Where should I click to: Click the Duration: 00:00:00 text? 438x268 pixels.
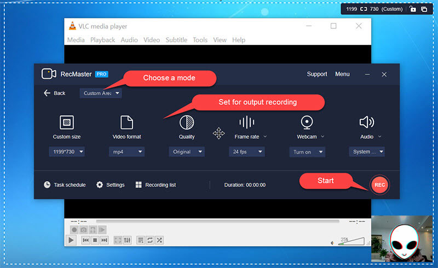click(245, 185)
